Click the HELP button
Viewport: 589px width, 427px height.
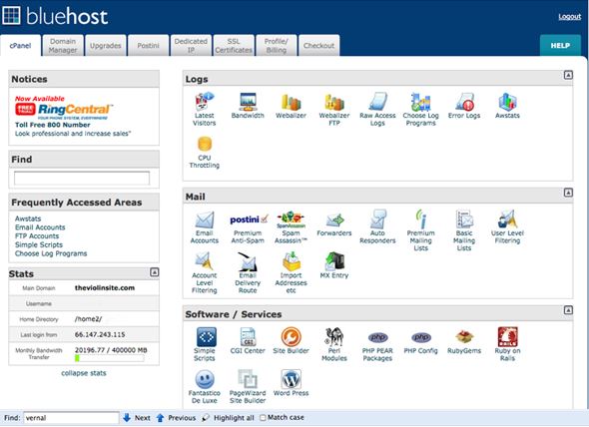(560, 46)
